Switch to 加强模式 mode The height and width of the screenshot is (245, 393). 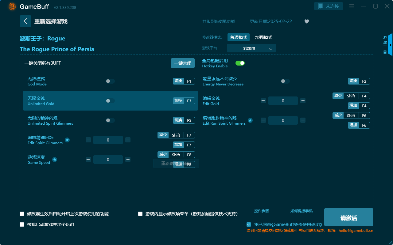click(264, 37)
